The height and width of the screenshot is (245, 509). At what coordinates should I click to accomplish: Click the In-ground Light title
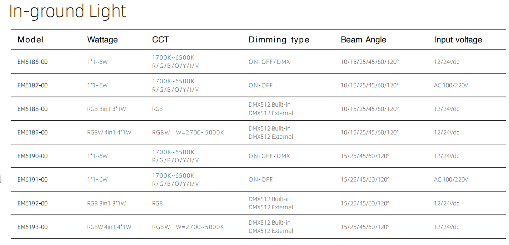(x=68, y=11)
